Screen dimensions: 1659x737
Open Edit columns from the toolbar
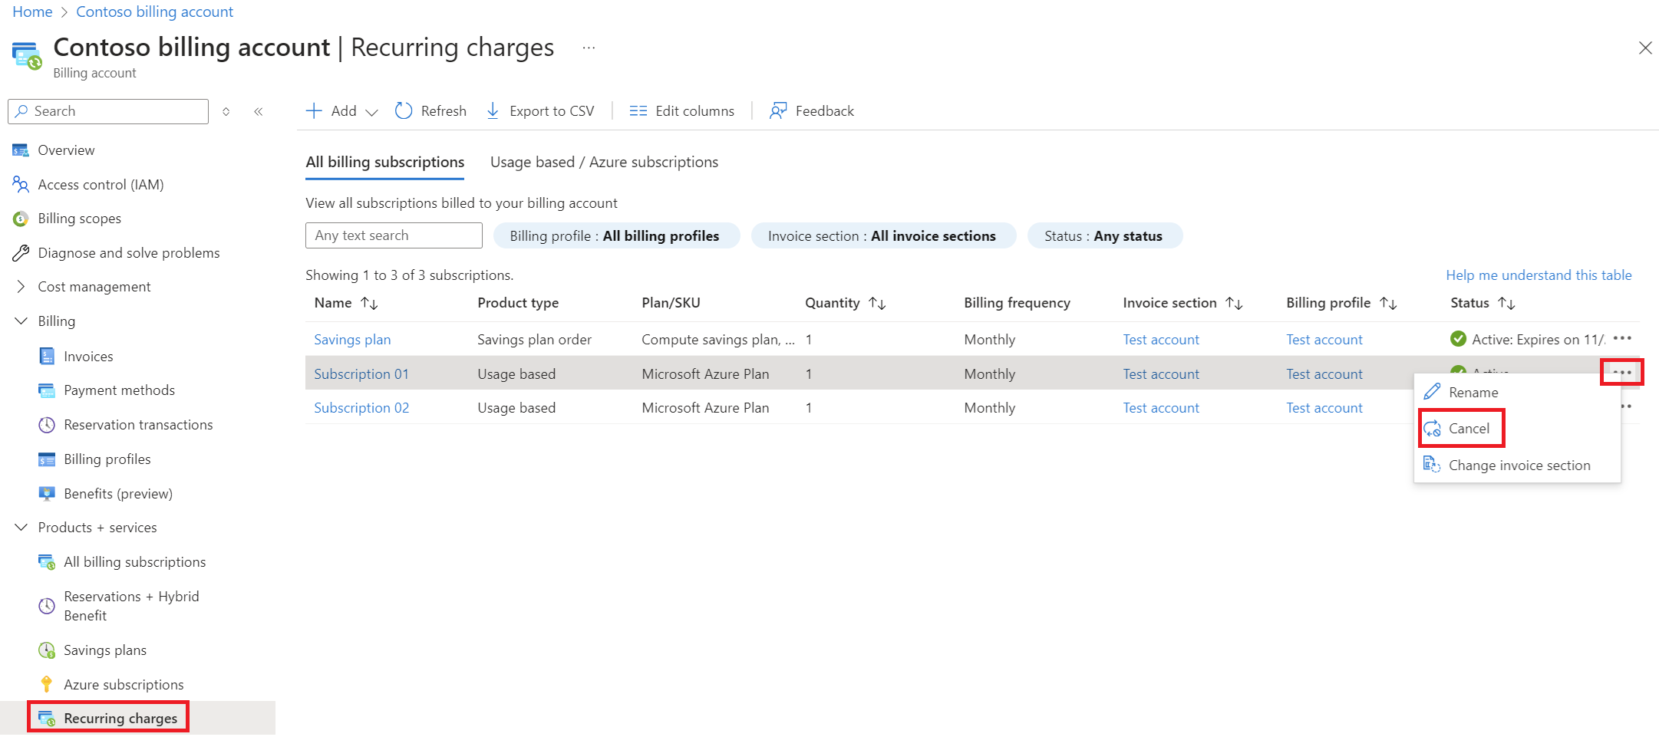point(681,111)
